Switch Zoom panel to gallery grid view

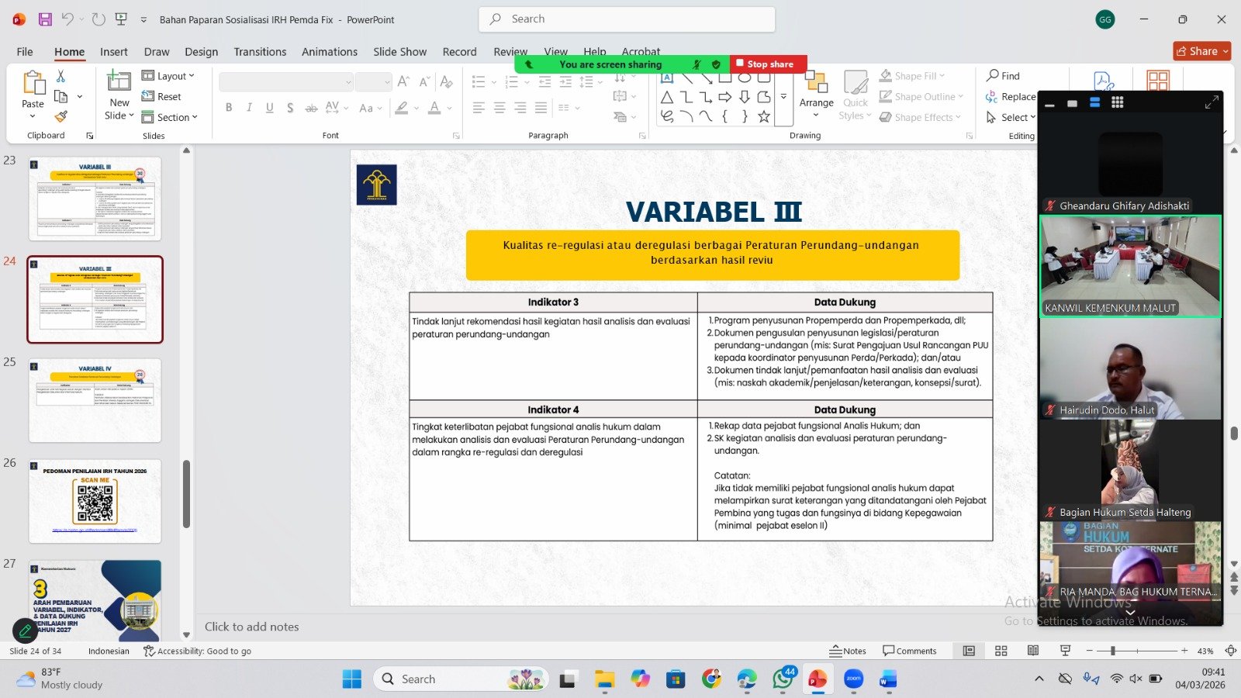click(1118, 102)
